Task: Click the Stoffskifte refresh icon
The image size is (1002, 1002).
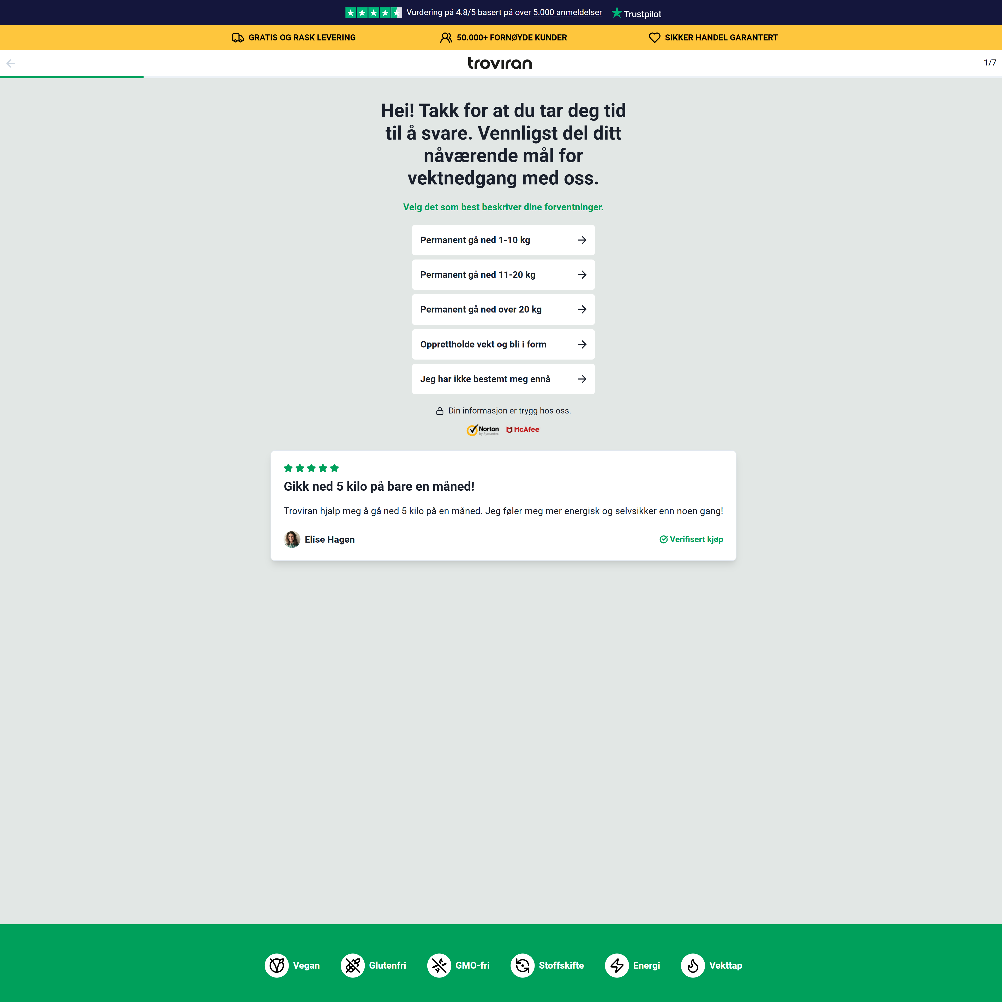Action: coord(522,965)
